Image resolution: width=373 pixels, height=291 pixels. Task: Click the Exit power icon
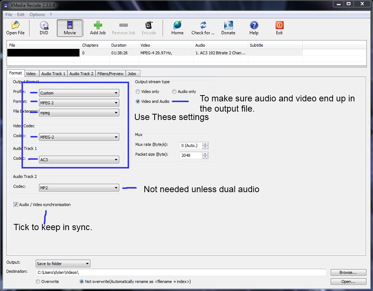[x=279, y=25]
